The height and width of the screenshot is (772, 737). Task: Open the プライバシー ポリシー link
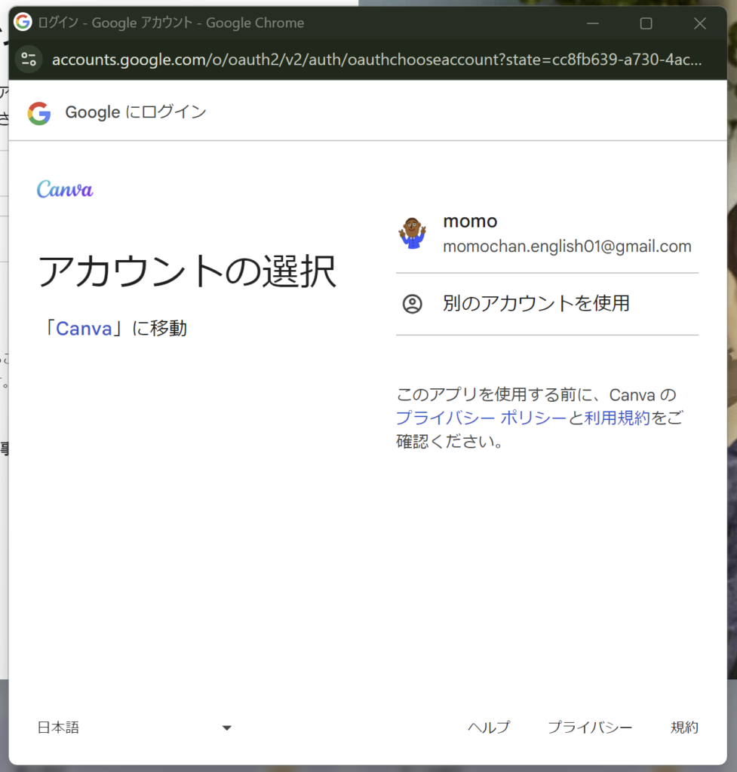pyautogui.click(x=481, y=418)
